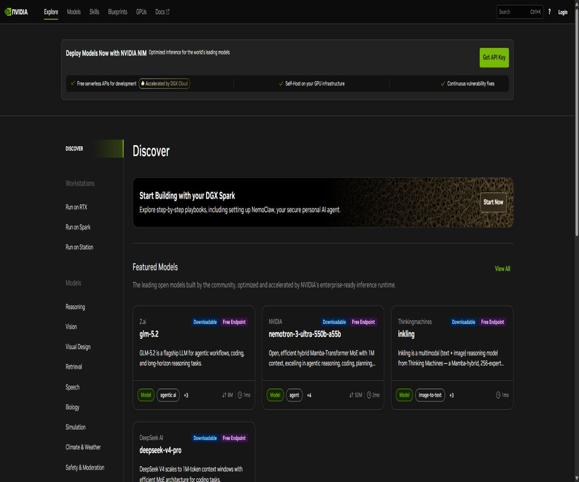Expand the +3 tags on glm-5.2 card
The height and width of the screenshot is (482, 579).
pyautogui.click(x=186, y=395)
